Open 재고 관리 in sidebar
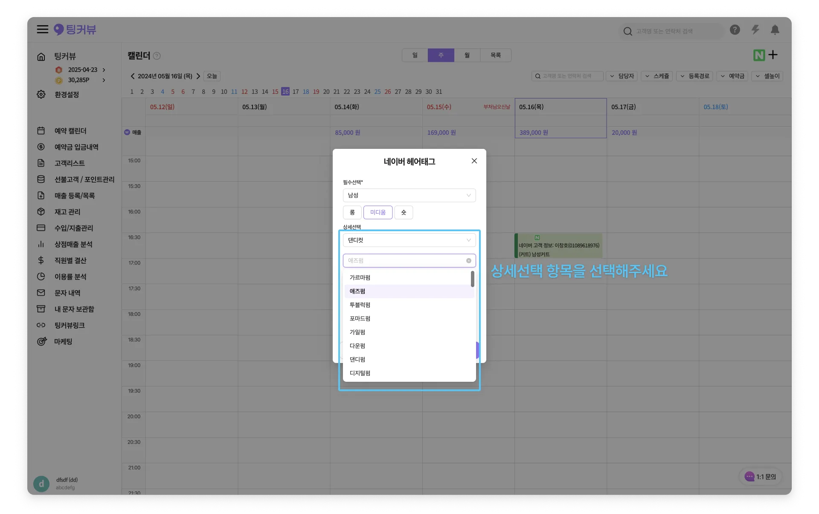819x514 pixels. (x=67, y=212)
